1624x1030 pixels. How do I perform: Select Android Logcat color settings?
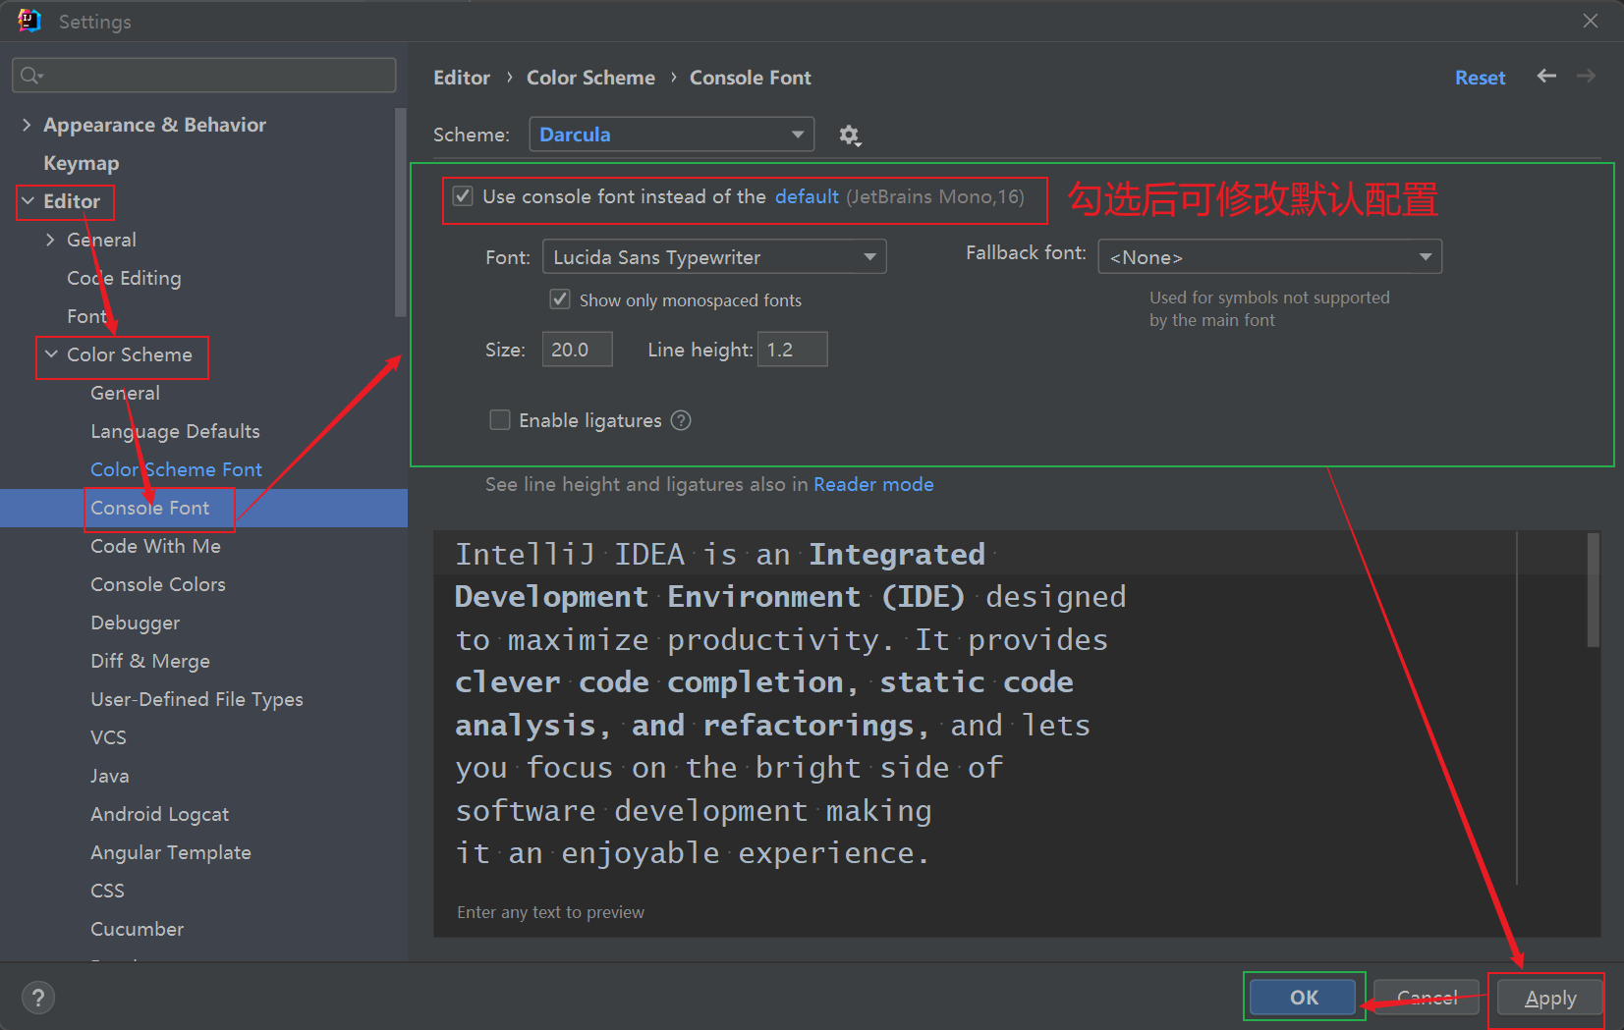(159, 814)
